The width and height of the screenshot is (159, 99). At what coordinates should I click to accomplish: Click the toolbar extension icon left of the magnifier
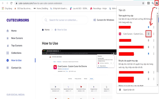(x=148, y=3)
